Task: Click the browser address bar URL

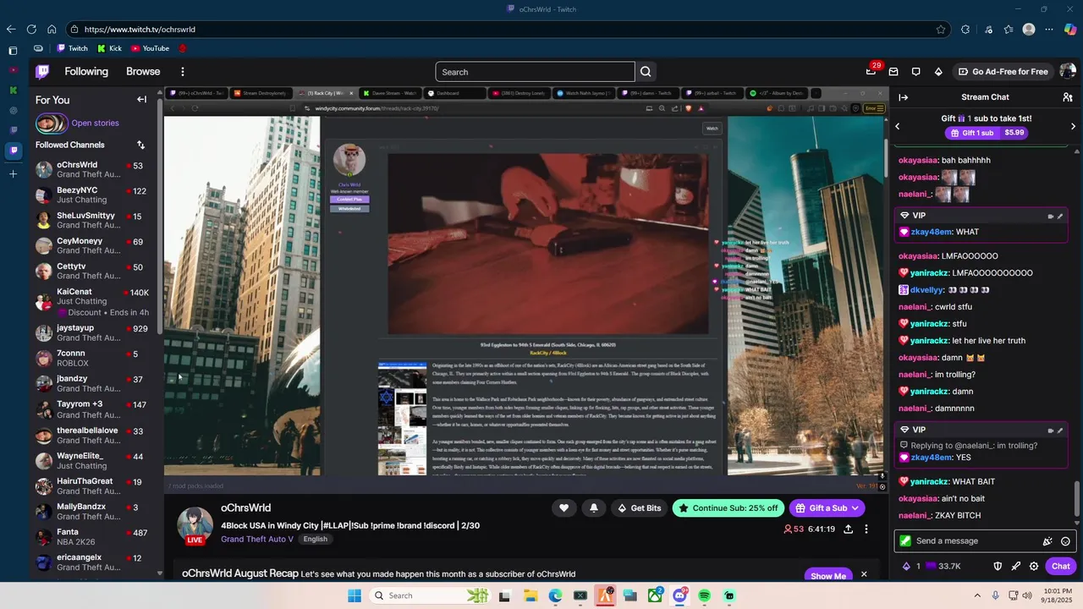Action: coord(140,30)
